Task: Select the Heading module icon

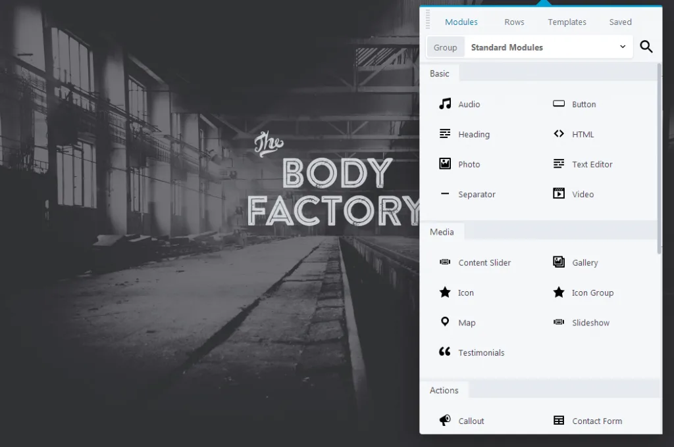Action: (x=445, y=134)
